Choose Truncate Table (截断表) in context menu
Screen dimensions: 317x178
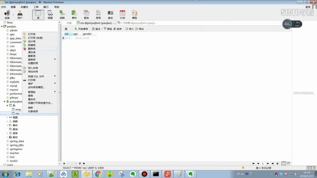(x=40, y=56)
